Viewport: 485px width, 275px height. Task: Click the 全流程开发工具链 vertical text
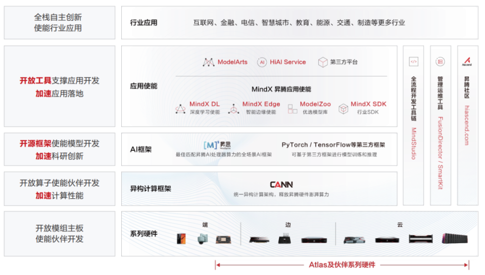414,99
